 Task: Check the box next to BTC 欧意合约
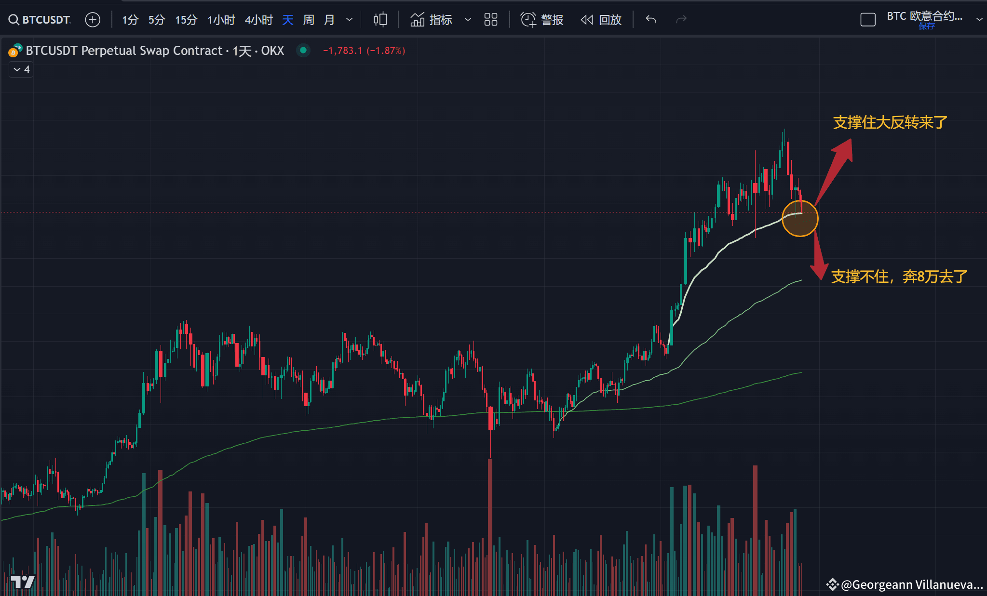click(x=868, y=20)
